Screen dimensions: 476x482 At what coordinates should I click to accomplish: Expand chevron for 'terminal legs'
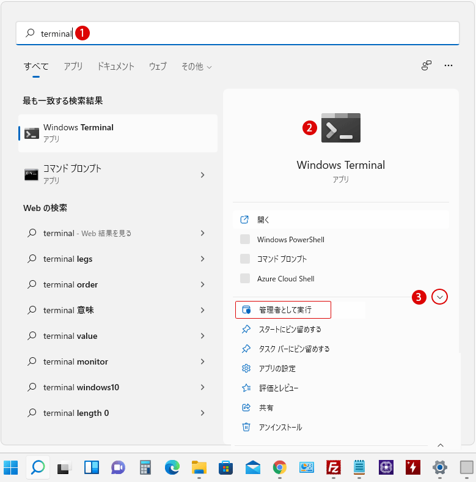(202, 259)
